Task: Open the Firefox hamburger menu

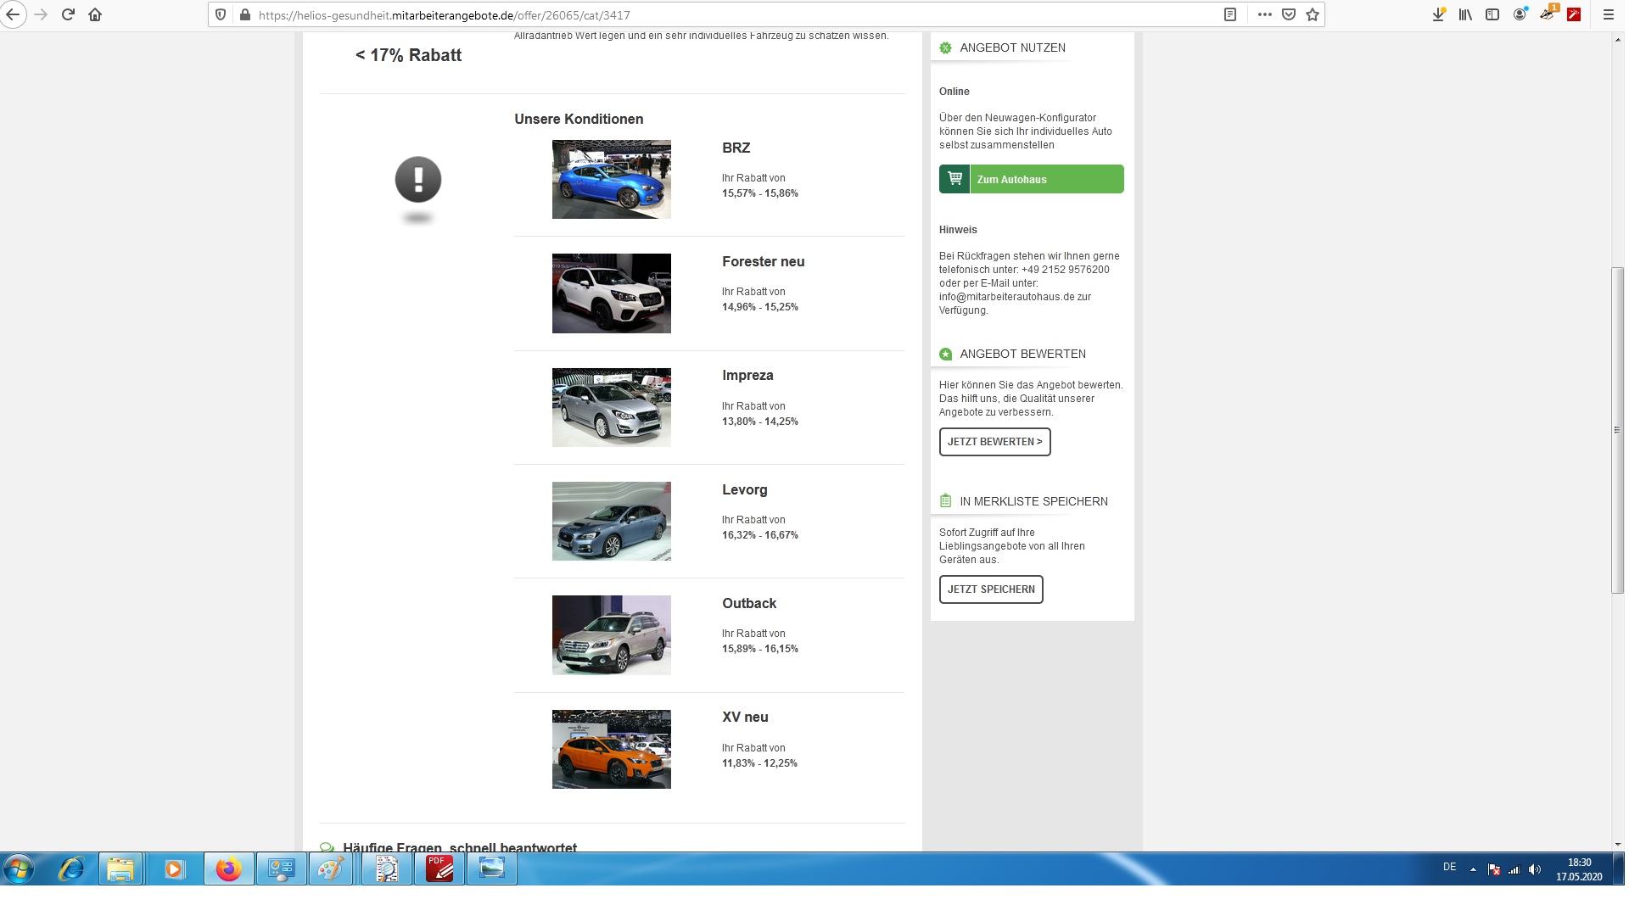Action: 1608,14
